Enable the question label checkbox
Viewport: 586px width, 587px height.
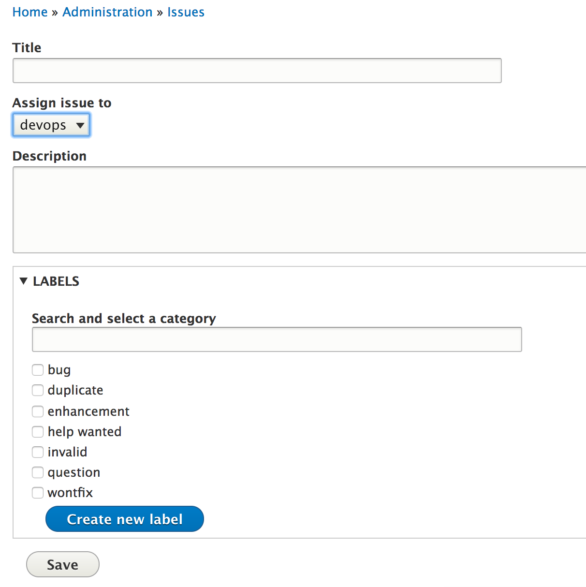pos(38,472)
